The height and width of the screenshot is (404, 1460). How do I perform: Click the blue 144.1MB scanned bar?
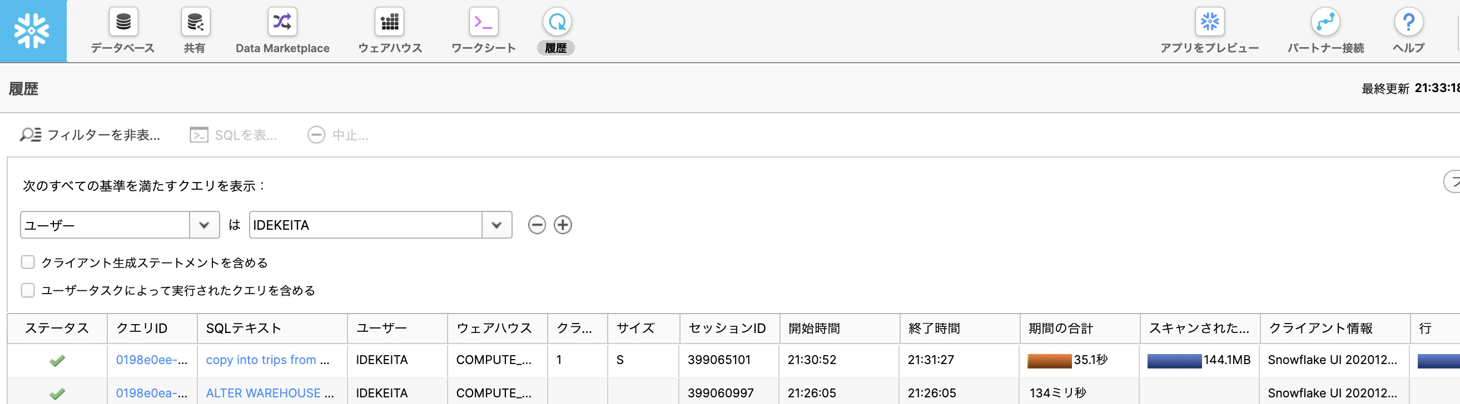[1174, 360]
